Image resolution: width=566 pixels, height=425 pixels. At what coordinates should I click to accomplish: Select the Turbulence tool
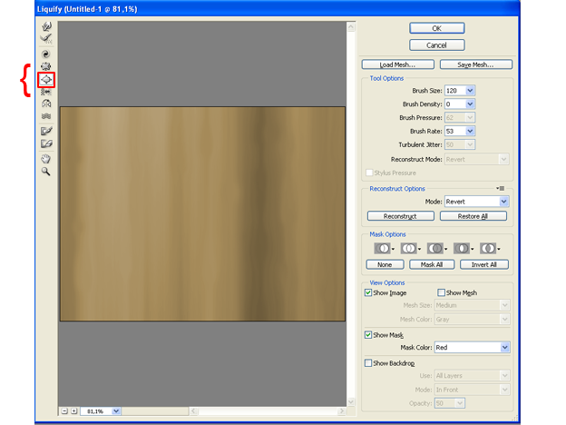(x=46, y=116)
